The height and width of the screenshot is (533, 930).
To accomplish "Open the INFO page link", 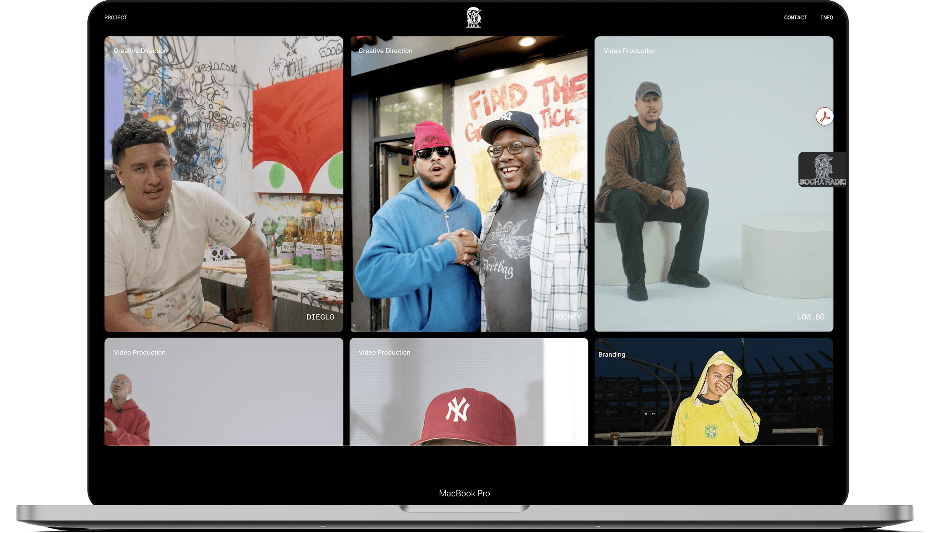I will [x=826, y=17].
